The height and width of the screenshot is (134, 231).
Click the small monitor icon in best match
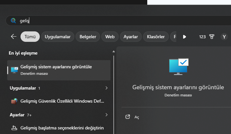[14, 70]
